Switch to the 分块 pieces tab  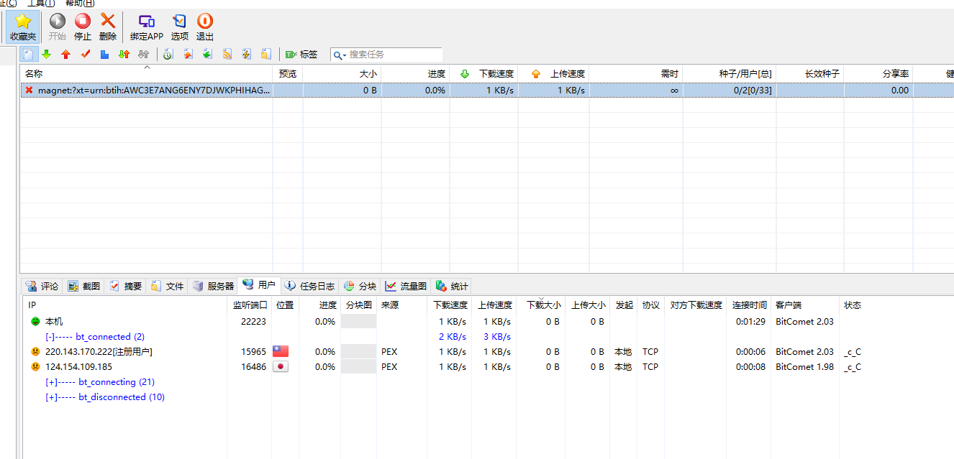tap(360, 286)
